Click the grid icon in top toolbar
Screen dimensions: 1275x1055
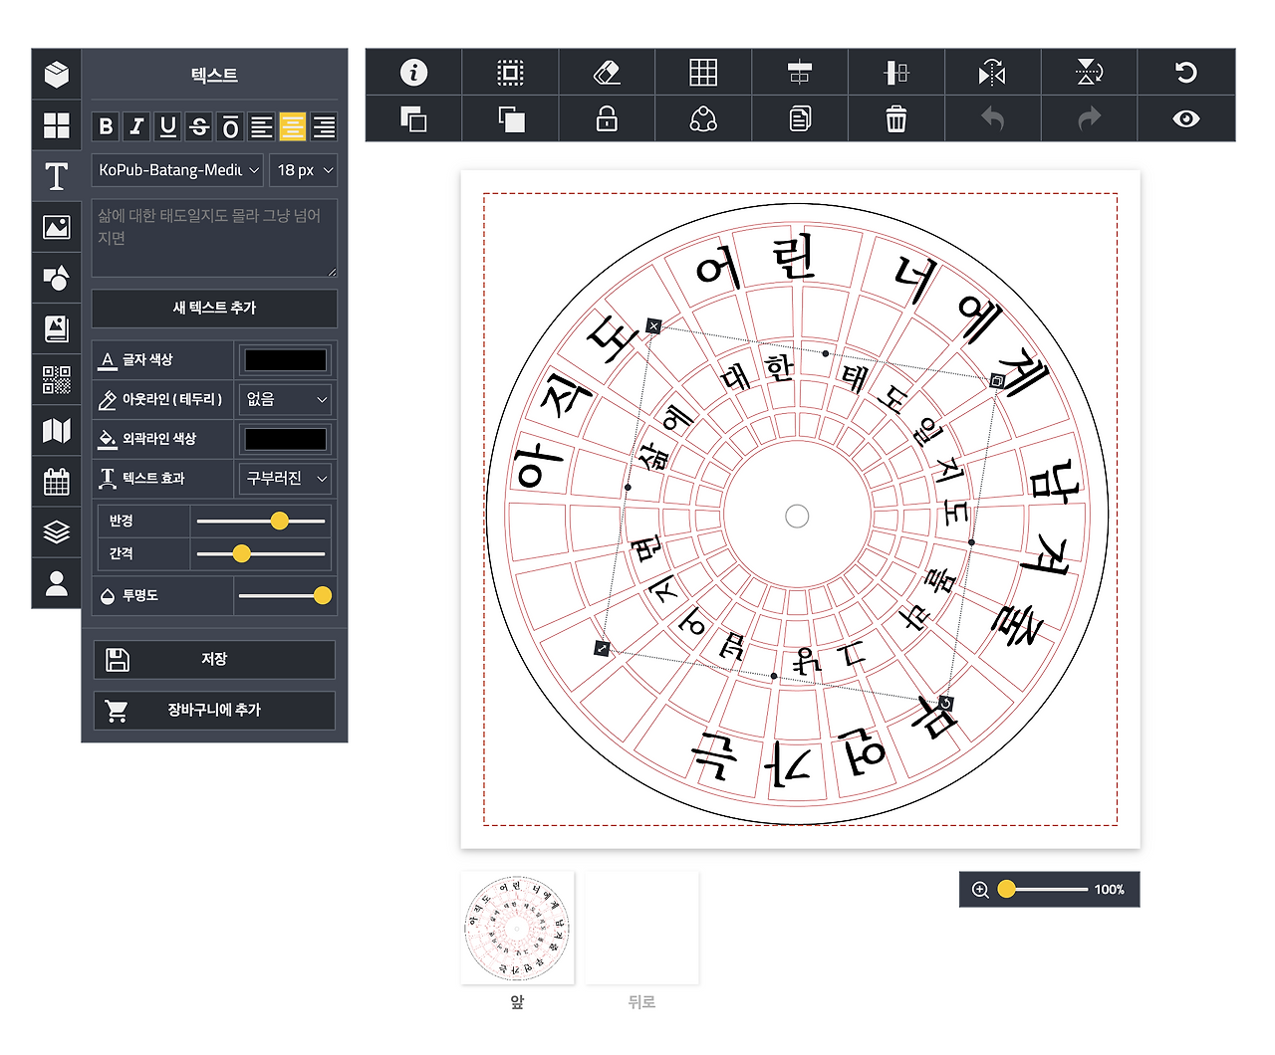703,72
